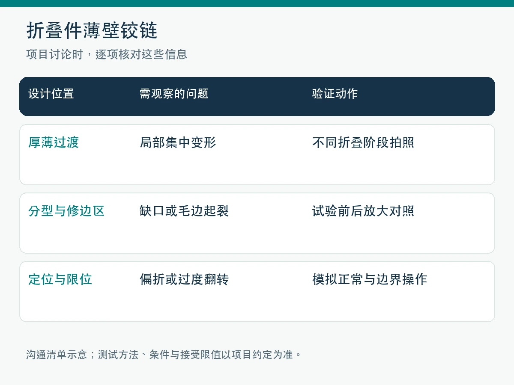Viewport: 514px width, 385px height.
Task: Click the 验证动作 column header
Action: pos(335,94)
